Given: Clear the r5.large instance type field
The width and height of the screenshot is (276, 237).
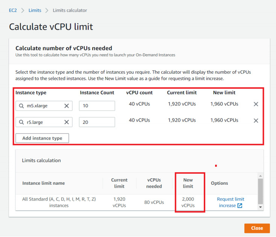Looking at the screenshot, I should point(67,122).
